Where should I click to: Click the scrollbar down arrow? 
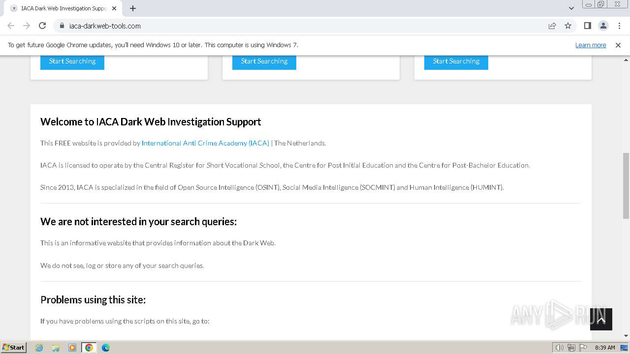(x=626, y=336)
